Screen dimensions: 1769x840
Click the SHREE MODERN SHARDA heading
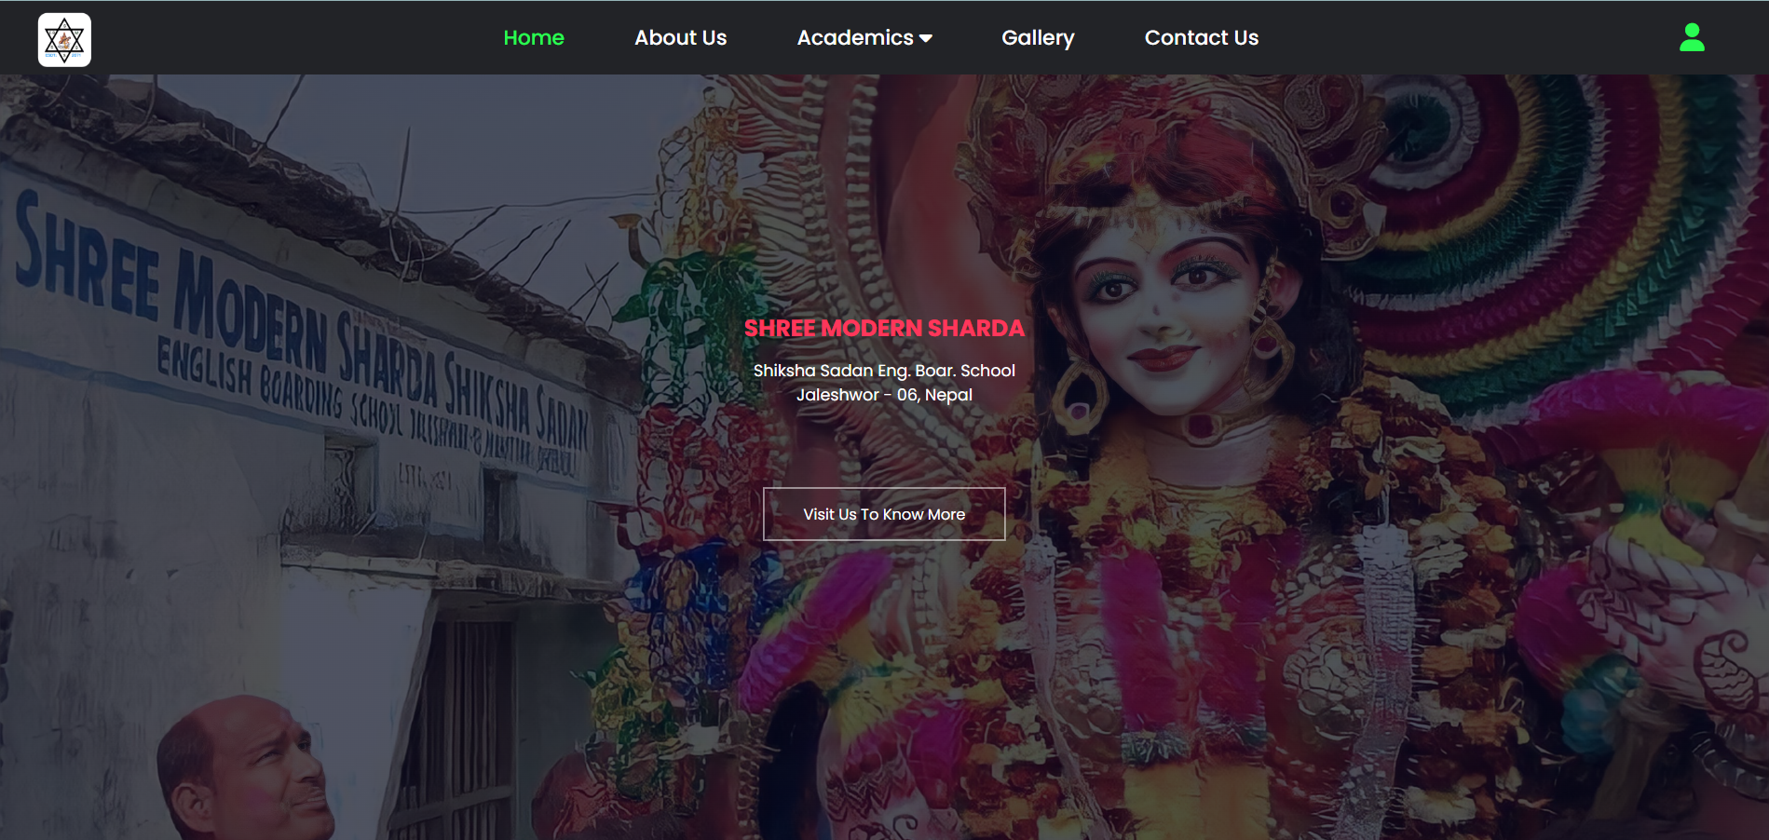pos(883,328)
